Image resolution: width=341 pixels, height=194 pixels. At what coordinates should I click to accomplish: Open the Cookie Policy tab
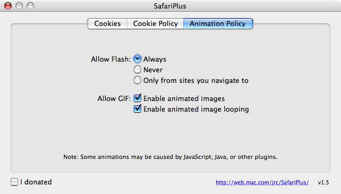[156, 23]
